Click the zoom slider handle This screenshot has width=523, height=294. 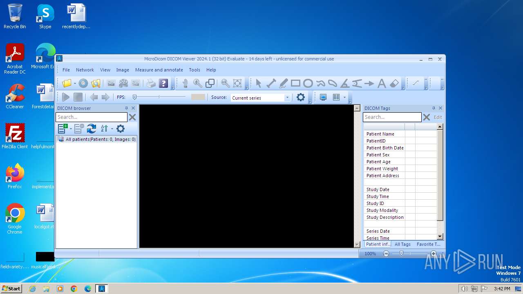click(402, 254)
